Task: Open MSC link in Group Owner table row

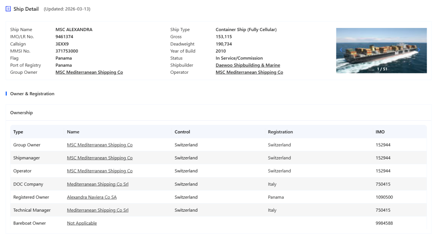Action: (100, 145)
